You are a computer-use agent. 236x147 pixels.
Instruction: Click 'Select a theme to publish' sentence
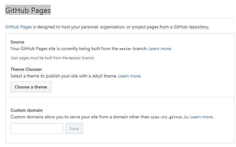point(64,76)
